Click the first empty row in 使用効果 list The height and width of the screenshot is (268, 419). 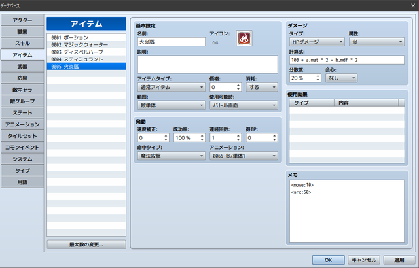346,110
